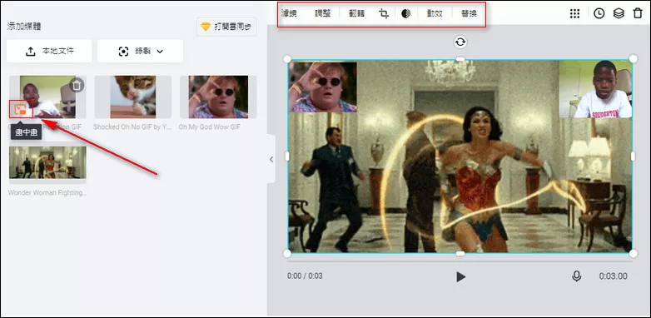Open the crop tool in top toolbar

[x=384, y=13]
